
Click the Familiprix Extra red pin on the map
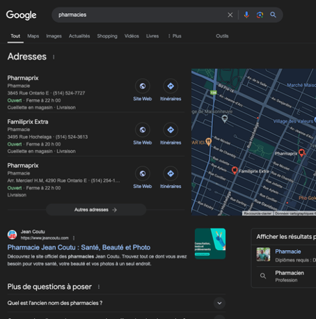(x=235, y=170)
